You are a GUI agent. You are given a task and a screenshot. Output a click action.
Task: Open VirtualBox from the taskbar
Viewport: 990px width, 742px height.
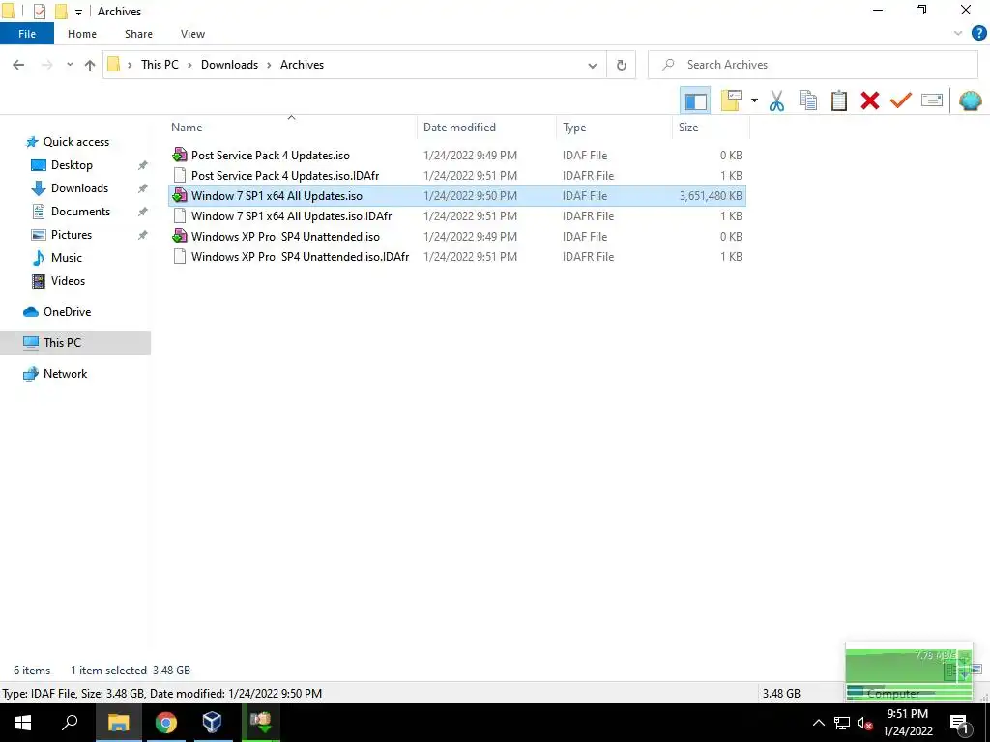[x=212, y=723]
